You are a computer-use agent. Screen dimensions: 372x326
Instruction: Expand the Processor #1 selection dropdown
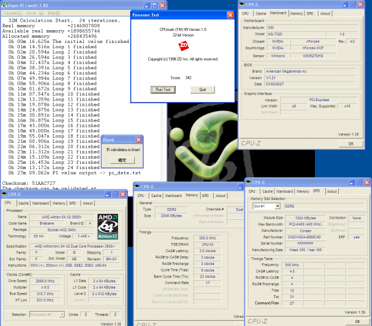pyautogui.click(x=62, y=314)
